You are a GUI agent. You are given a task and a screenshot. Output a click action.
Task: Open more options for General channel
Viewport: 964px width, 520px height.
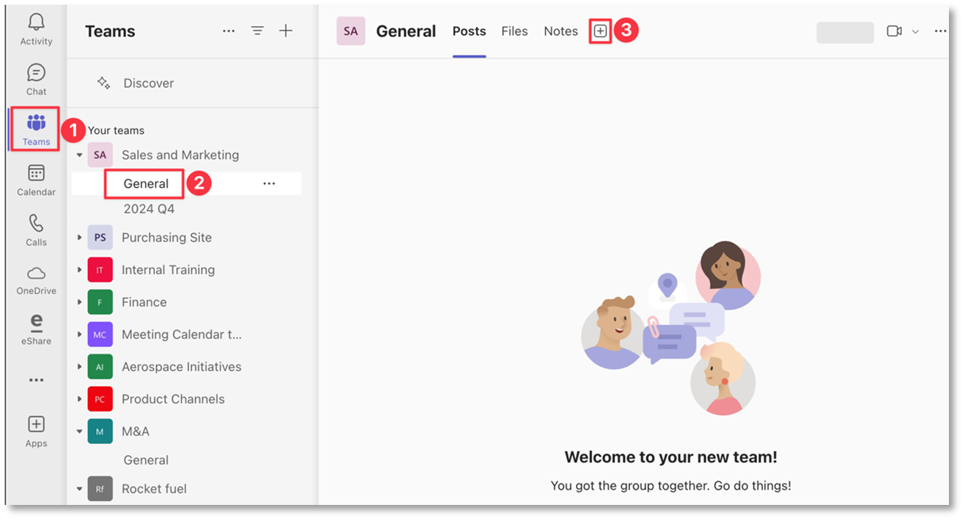click(269, 183)
